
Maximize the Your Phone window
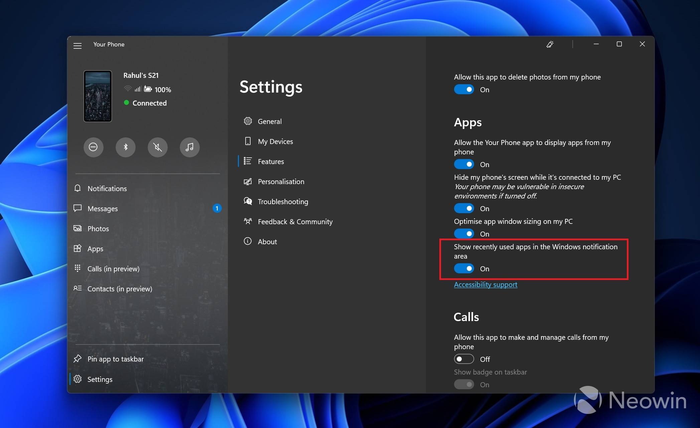619,44
